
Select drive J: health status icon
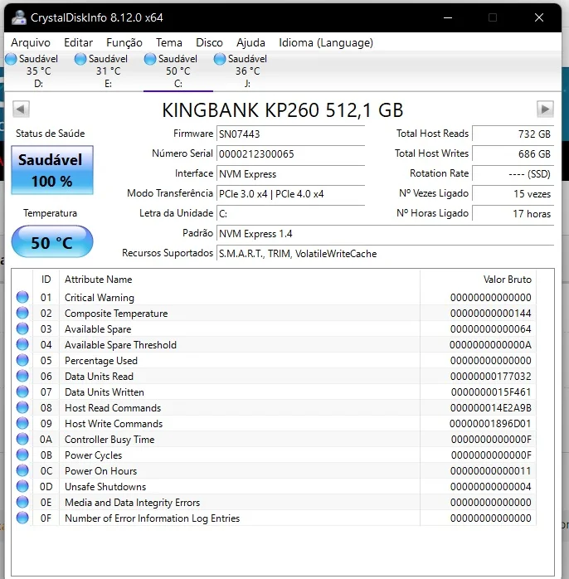click(220, 59)
